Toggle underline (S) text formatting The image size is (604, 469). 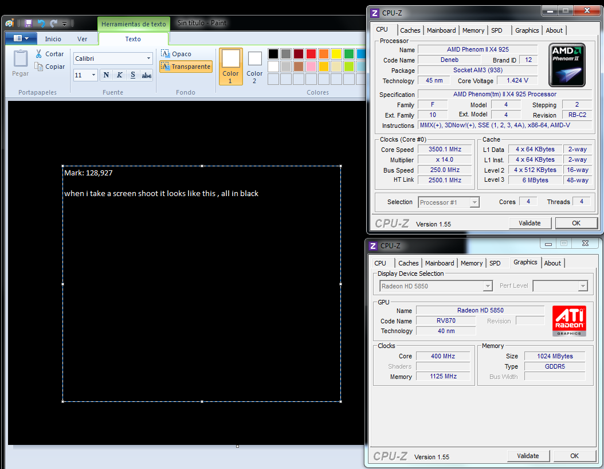pyautogui.click(x=133, y=75)
